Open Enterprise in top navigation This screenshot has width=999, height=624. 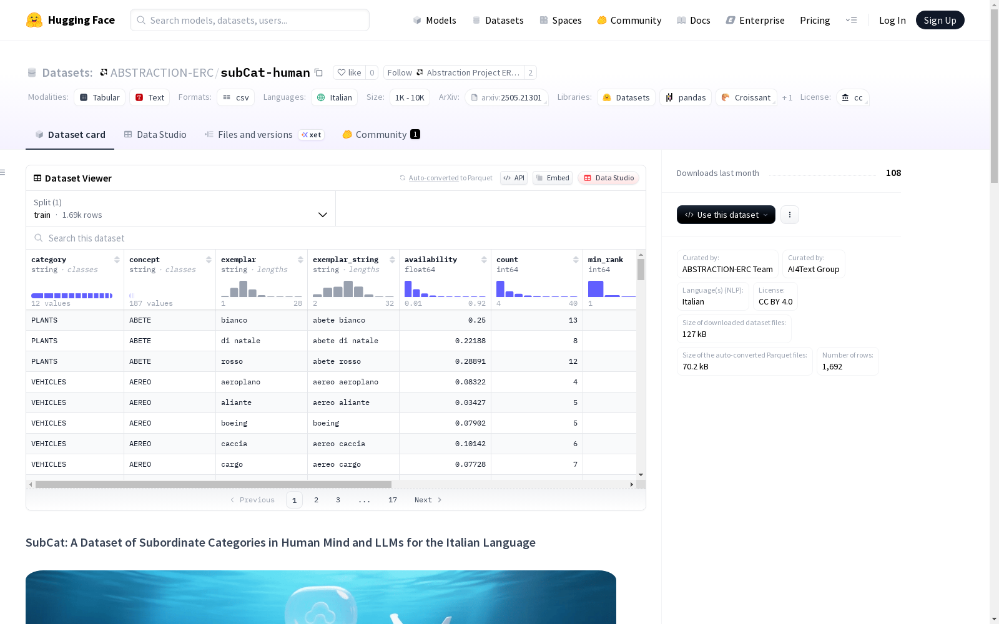755,20
